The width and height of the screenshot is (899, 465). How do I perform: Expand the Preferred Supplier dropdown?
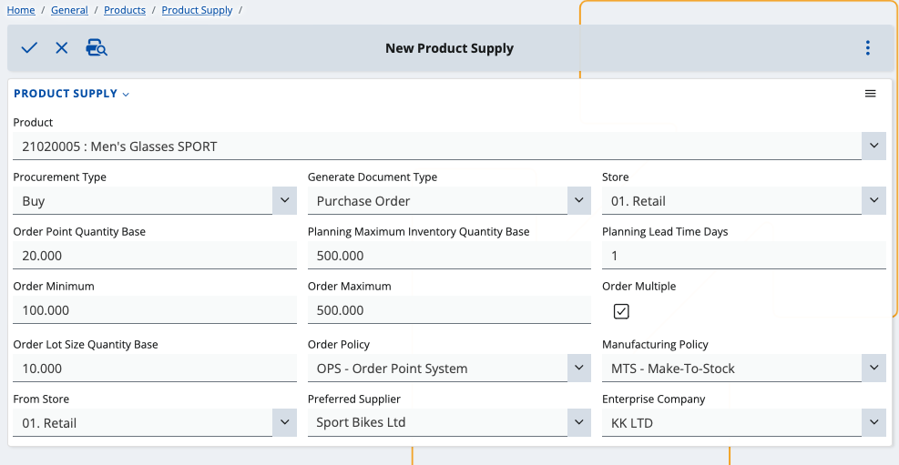[579, 422]
